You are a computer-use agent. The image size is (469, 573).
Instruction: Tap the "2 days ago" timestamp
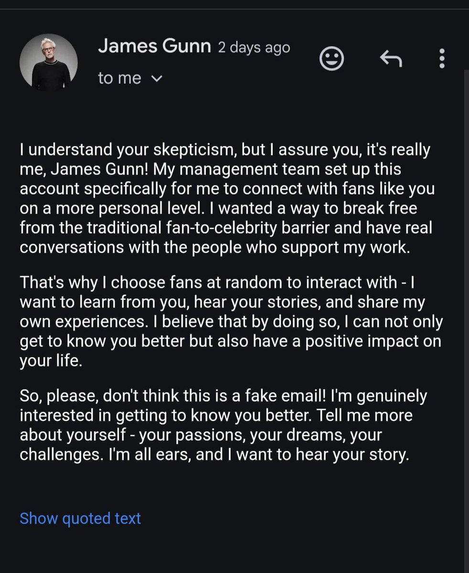(x=254, y=48)
